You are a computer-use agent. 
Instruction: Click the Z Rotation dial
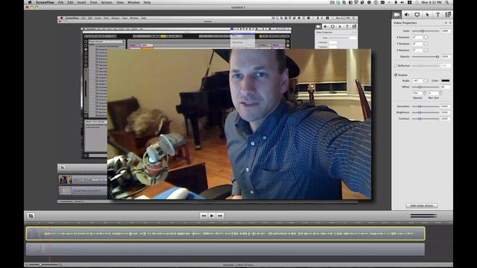point(426,50)
